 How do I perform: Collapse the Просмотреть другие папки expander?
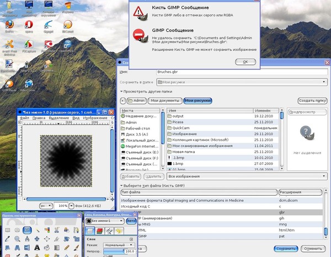tap(146, 92)
